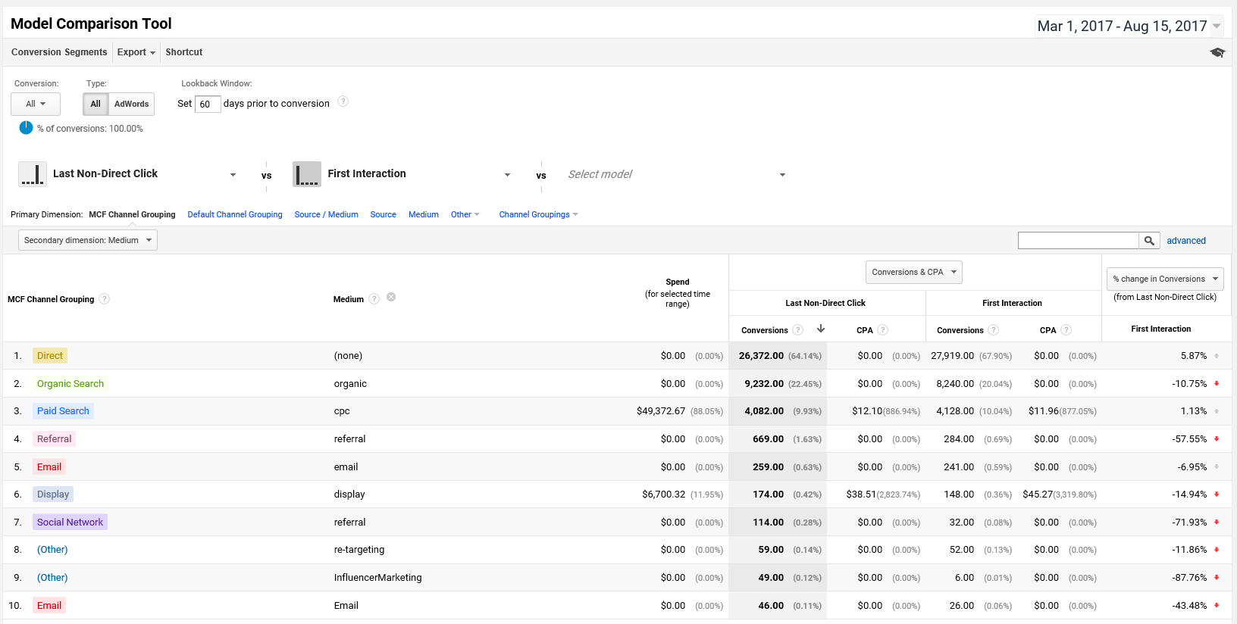Click the Last Non-Direct Click model icon
The width and height of the screenshot is (1237, 624).
[x=33, y=174]
